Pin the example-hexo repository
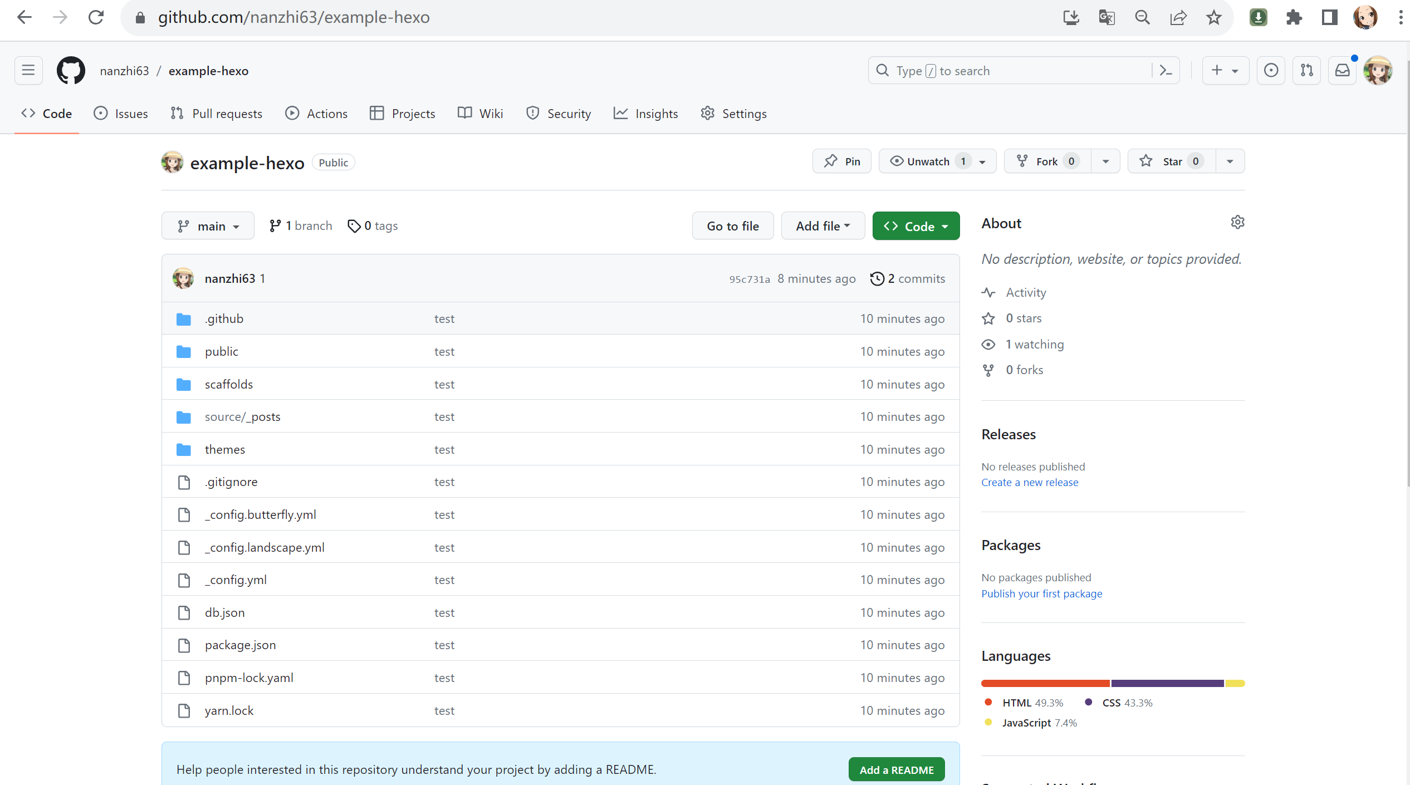The height and width of the screenshot is (785, 1410). pyautogui.click(x=841, y=161)
